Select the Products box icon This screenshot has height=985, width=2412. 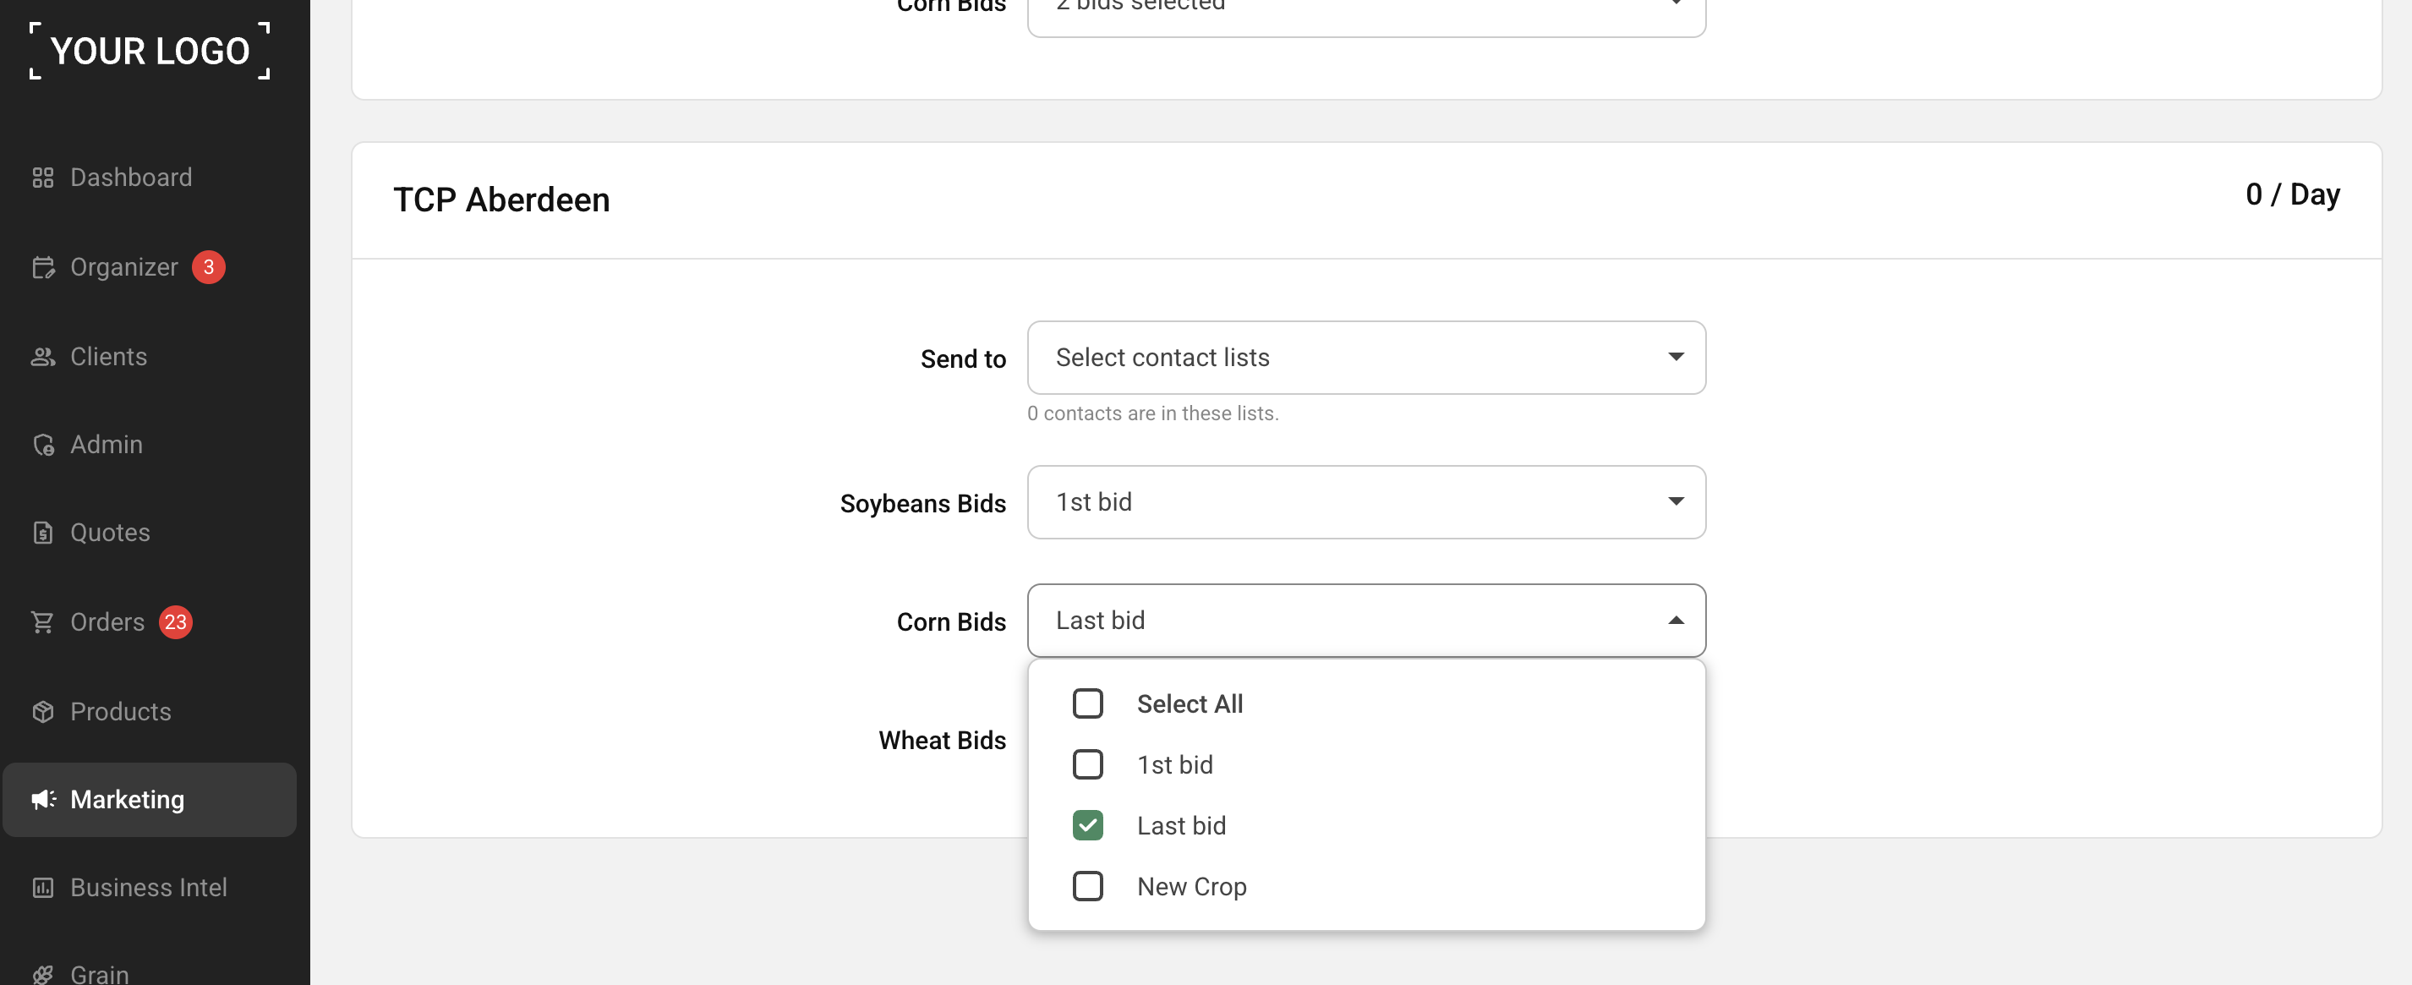pos(43,712)
